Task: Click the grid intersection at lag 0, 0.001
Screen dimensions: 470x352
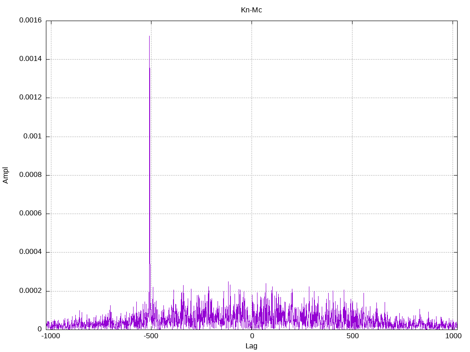Action: [252, 137]
